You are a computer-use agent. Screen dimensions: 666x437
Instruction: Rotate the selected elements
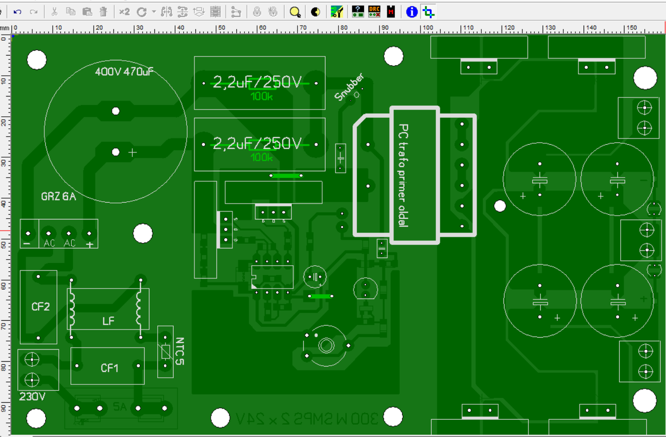click(142, 11)
